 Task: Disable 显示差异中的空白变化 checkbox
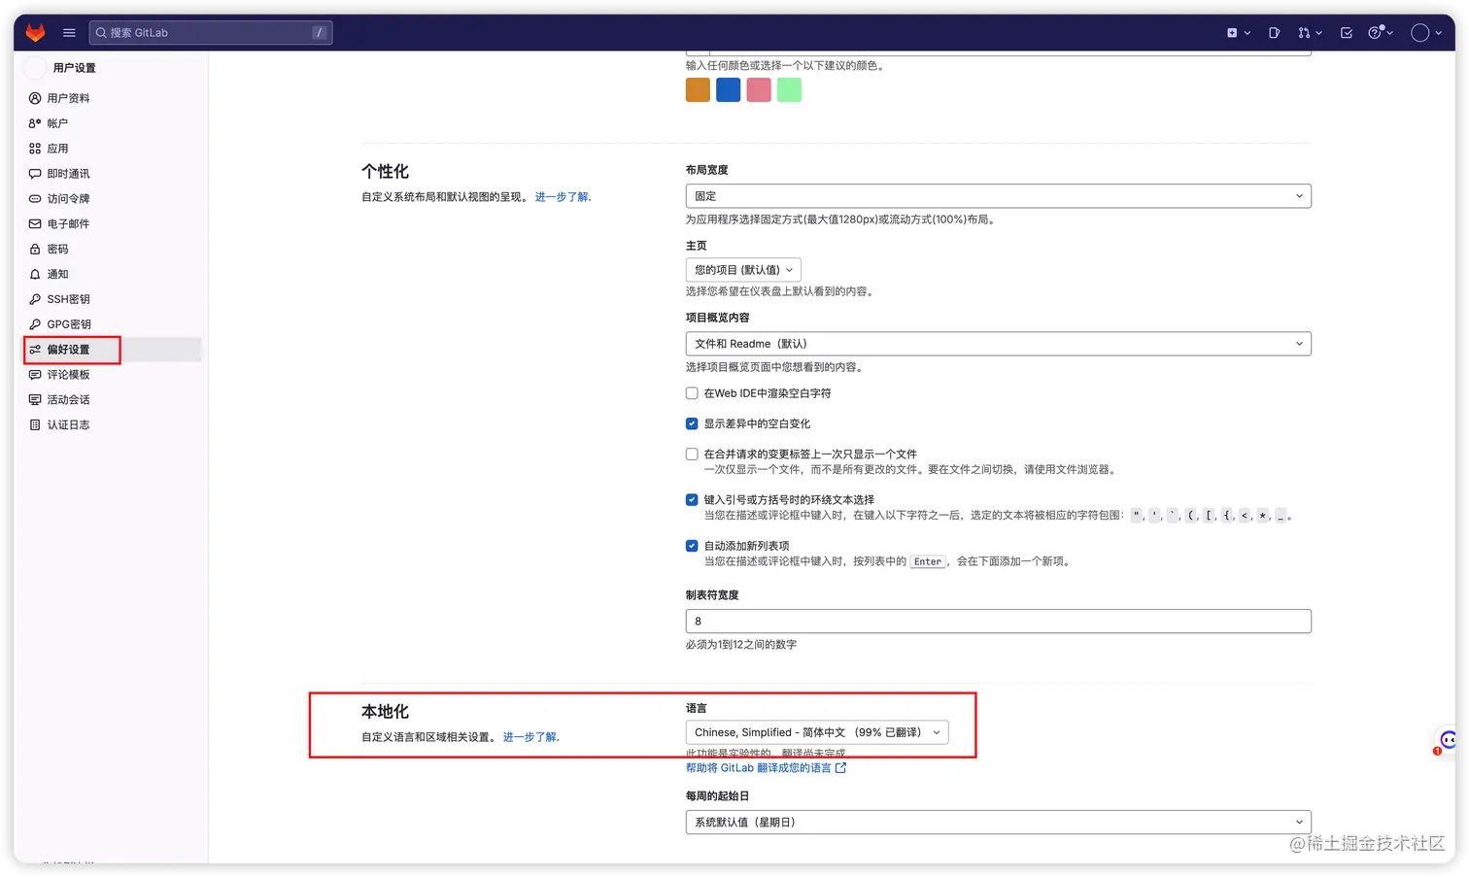(691, 423)
